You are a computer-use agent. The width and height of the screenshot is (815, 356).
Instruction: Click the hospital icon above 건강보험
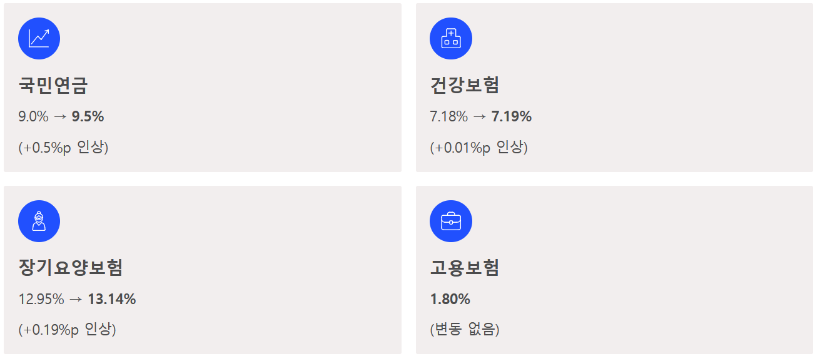tap(451, 38)
